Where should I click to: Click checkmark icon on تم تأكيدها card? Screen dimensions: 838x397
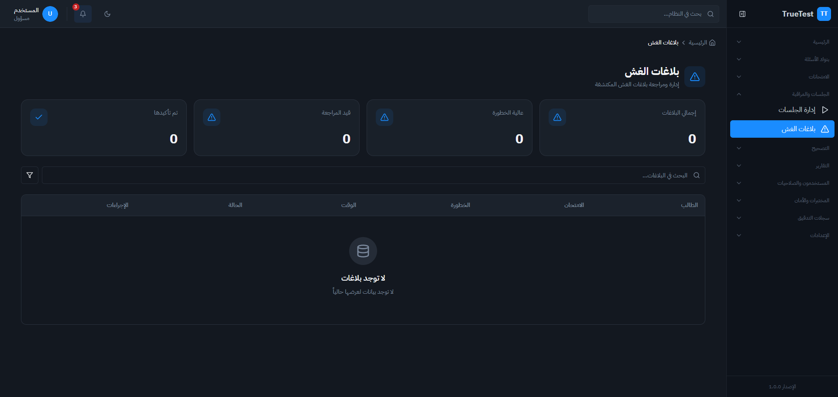point(39,117)
